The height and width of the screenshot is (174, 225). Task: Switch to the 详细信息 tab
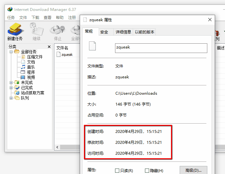click(123, 32)
